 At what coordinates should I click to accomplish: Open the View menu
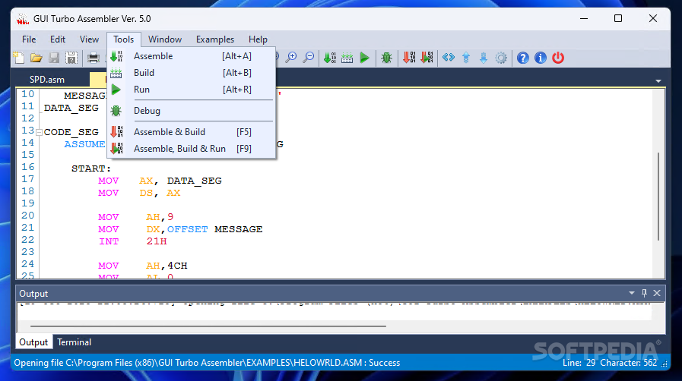tap(89, 39)
